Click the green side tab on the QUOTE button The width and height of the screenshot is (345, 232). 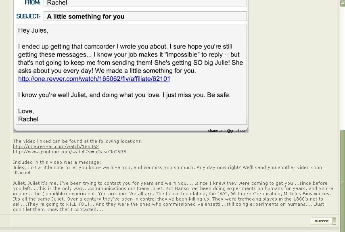coord(334,221)
